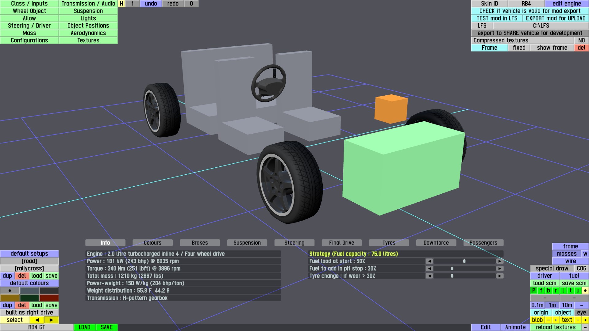Select the dark red default colour swatch

coord(49,298)
